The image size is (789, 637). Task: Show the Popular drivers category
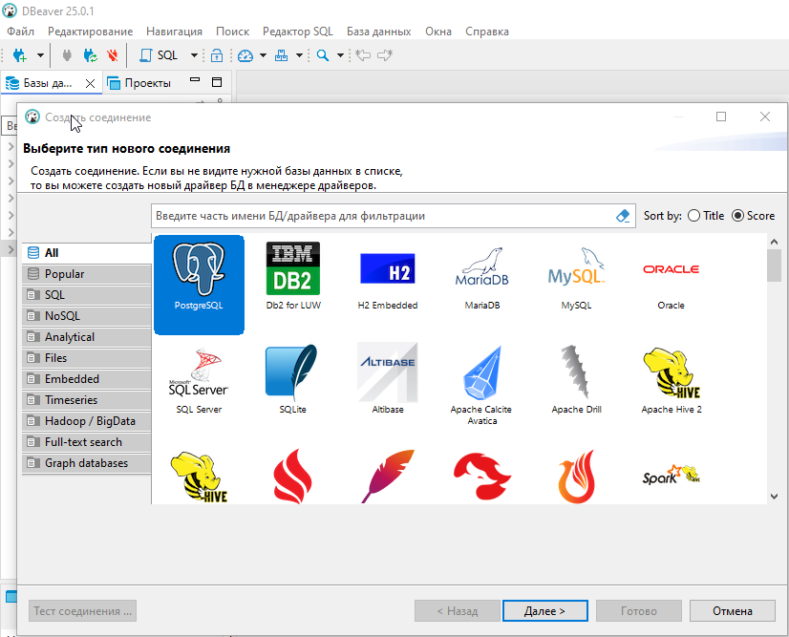coord(87,274)
